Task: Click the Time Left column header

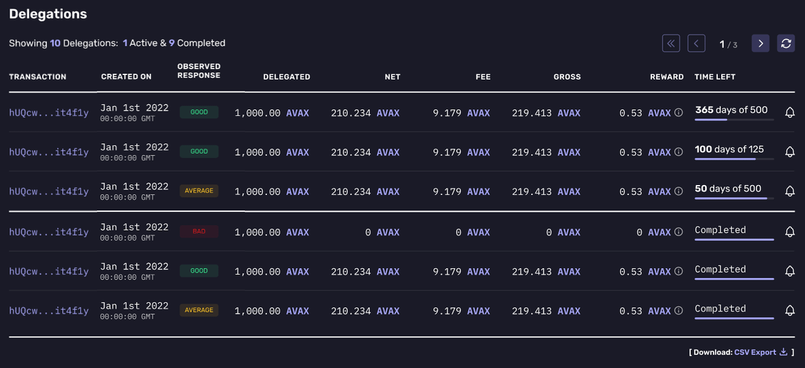Action: (x=715, y=77)
